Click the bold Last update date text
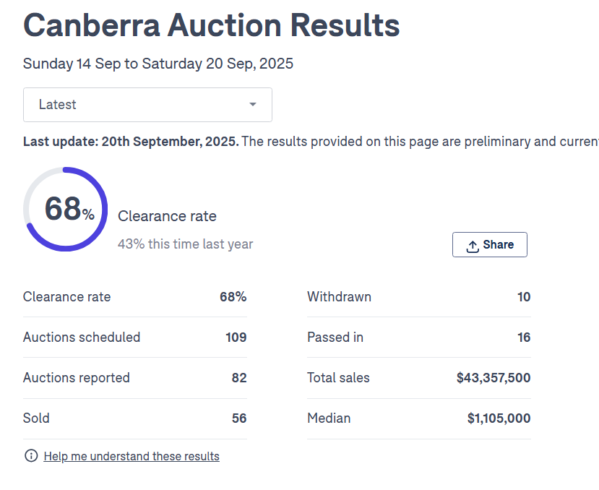The height and width of the screenshot is (490, 599). (x=131, y=141)
